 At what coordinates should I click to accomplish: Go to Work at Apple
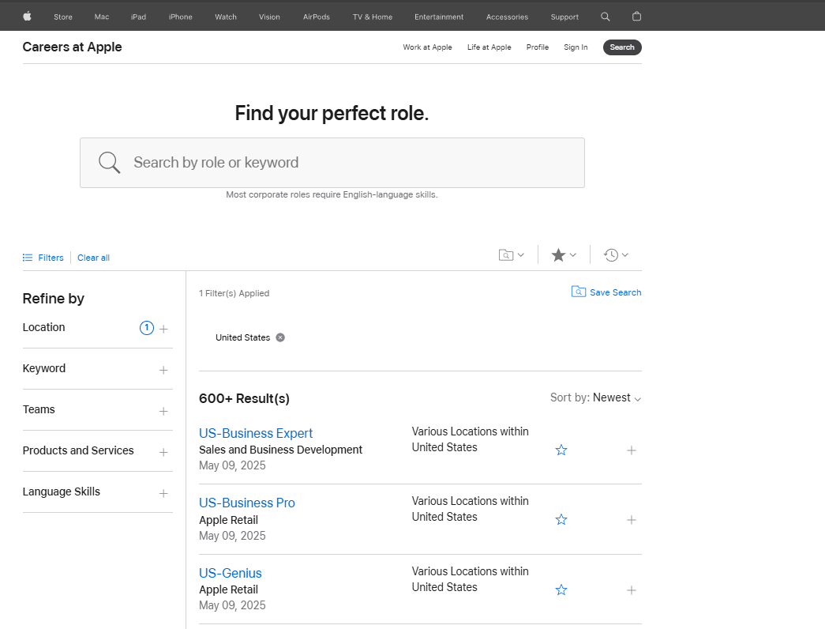427,47
